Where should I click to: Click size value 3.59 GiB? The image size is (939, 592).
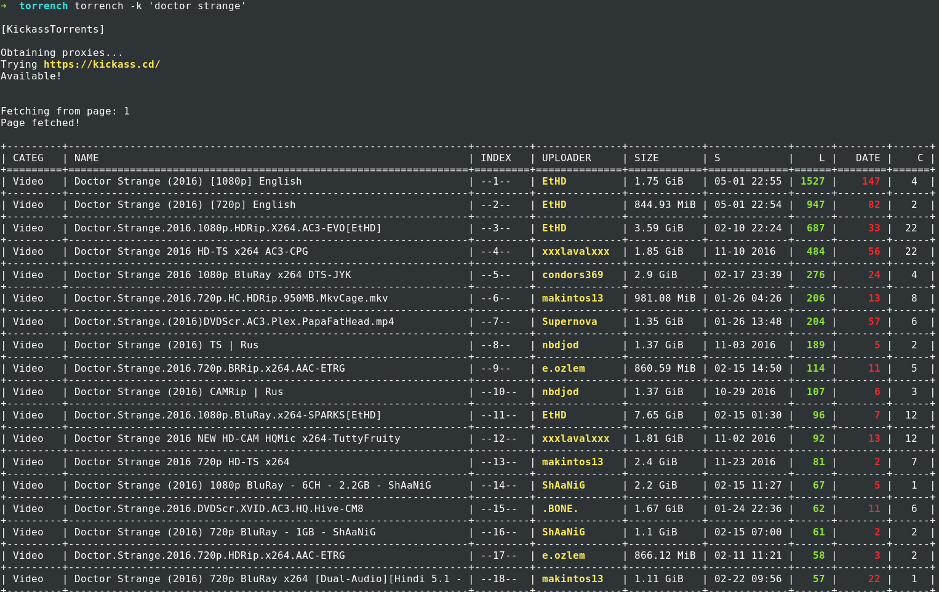click(x=659, y=228)
